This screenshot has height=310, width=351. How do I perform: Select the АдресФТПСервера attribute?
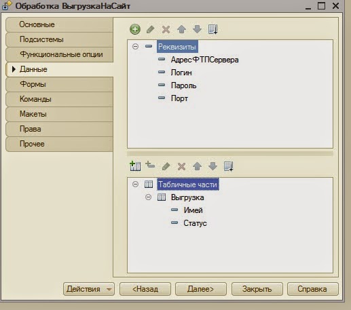click(x=204, y=60)
